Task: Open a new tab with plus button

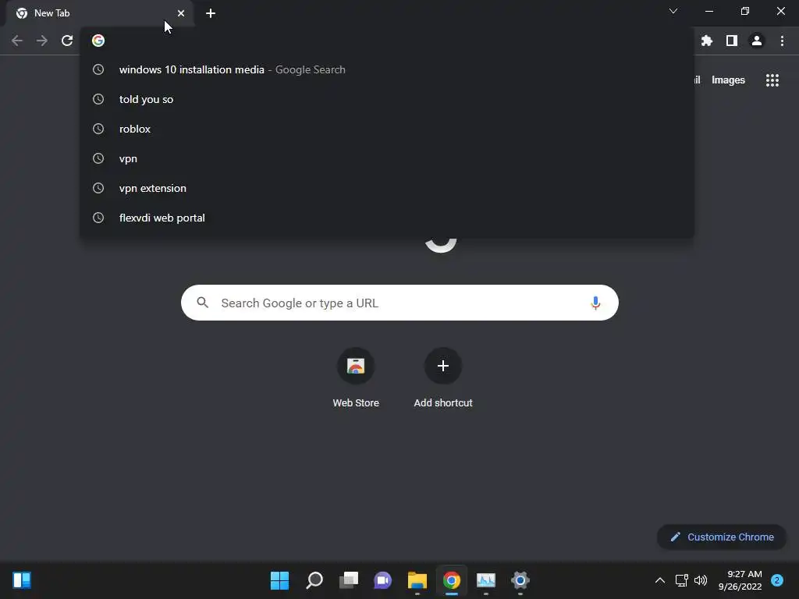Action: 211,13
